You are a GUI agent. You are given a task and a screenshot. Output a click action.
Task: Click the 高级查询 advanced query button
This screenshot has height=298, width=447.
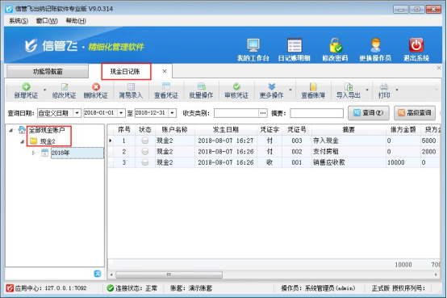tap(415, 113)
